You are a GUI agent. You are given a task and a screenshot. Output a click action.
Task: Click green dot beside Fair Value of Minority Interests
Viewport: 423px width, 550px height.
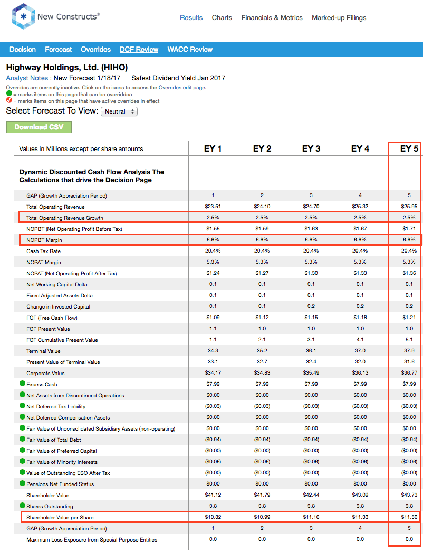[x=22, y=461]
